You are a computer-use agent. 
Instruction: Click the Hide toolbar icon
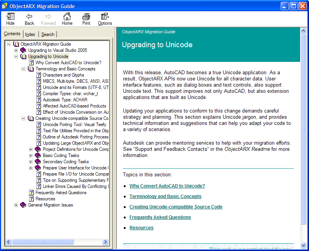pyautogui.click(x=10, y=19)
